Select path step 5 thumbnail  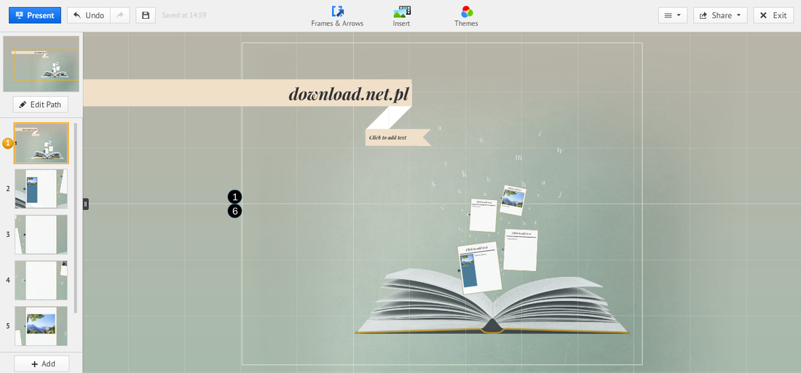click(41, 326)
